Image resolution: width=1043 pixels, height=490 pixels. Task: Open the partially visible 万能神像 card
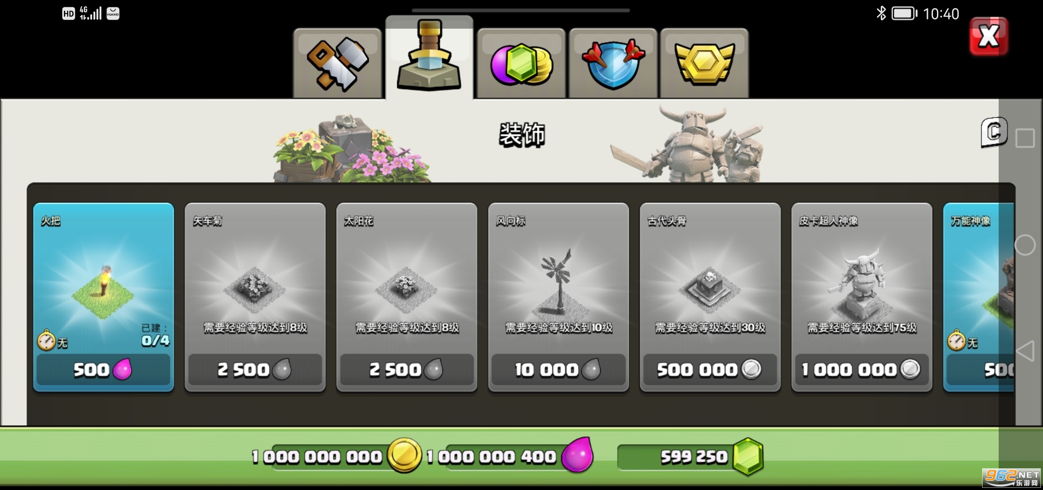click(x=979, y=297)
